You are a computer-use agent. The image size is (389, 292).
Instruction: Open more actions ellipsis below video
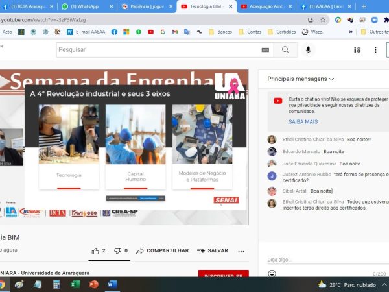[x=241, y=252]
